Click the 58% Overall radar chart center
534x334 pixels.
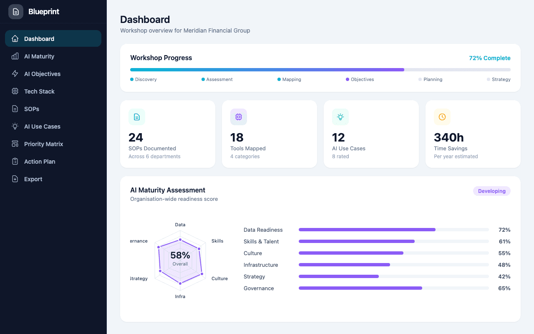(180, 258)
